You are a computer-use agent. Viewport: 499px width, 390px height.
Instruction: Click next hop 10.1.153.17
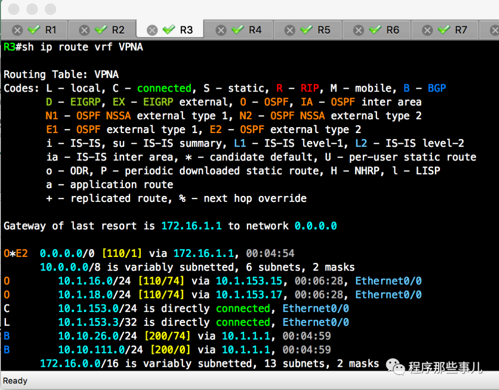pos(249,294)
